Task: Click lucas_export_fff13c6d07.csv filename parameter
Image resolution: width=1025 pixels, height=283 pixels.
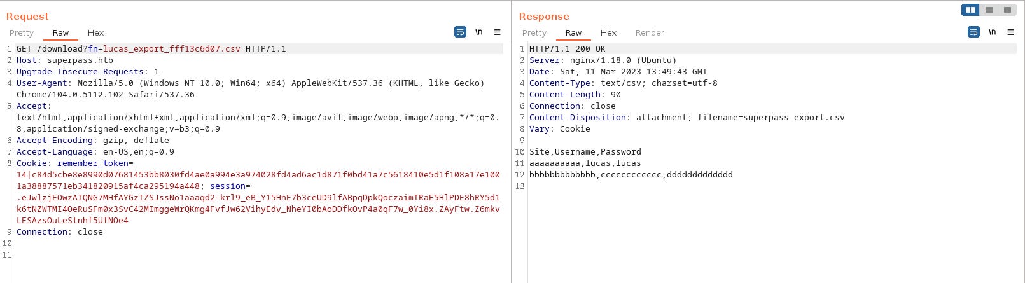Action: (x=172, y=49)
